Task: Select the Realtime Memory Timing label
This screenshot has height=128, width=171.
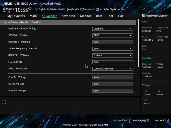Action: pos(22,29)
